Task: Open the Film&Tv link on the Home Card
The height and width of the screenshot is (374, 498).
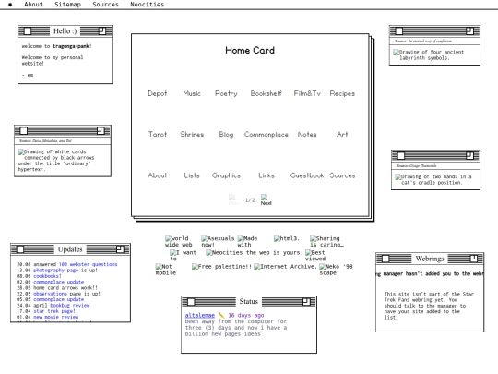Action: pyautogui.click(x=307, y=93)
